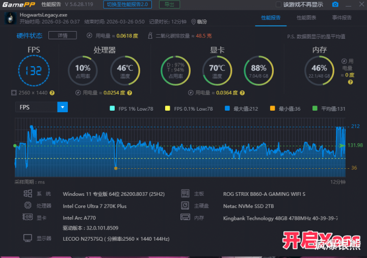The width and height of the screenshot is (367, 258).
Task: Minimize the GamePP window
Action: [348, 5]
